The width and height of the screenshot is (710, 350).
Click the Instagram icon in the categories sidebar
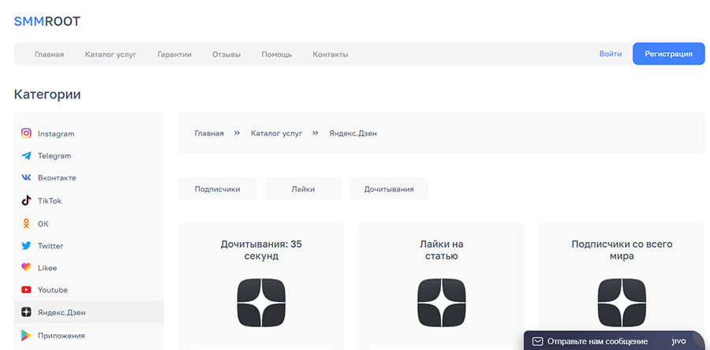coord(26,133)
